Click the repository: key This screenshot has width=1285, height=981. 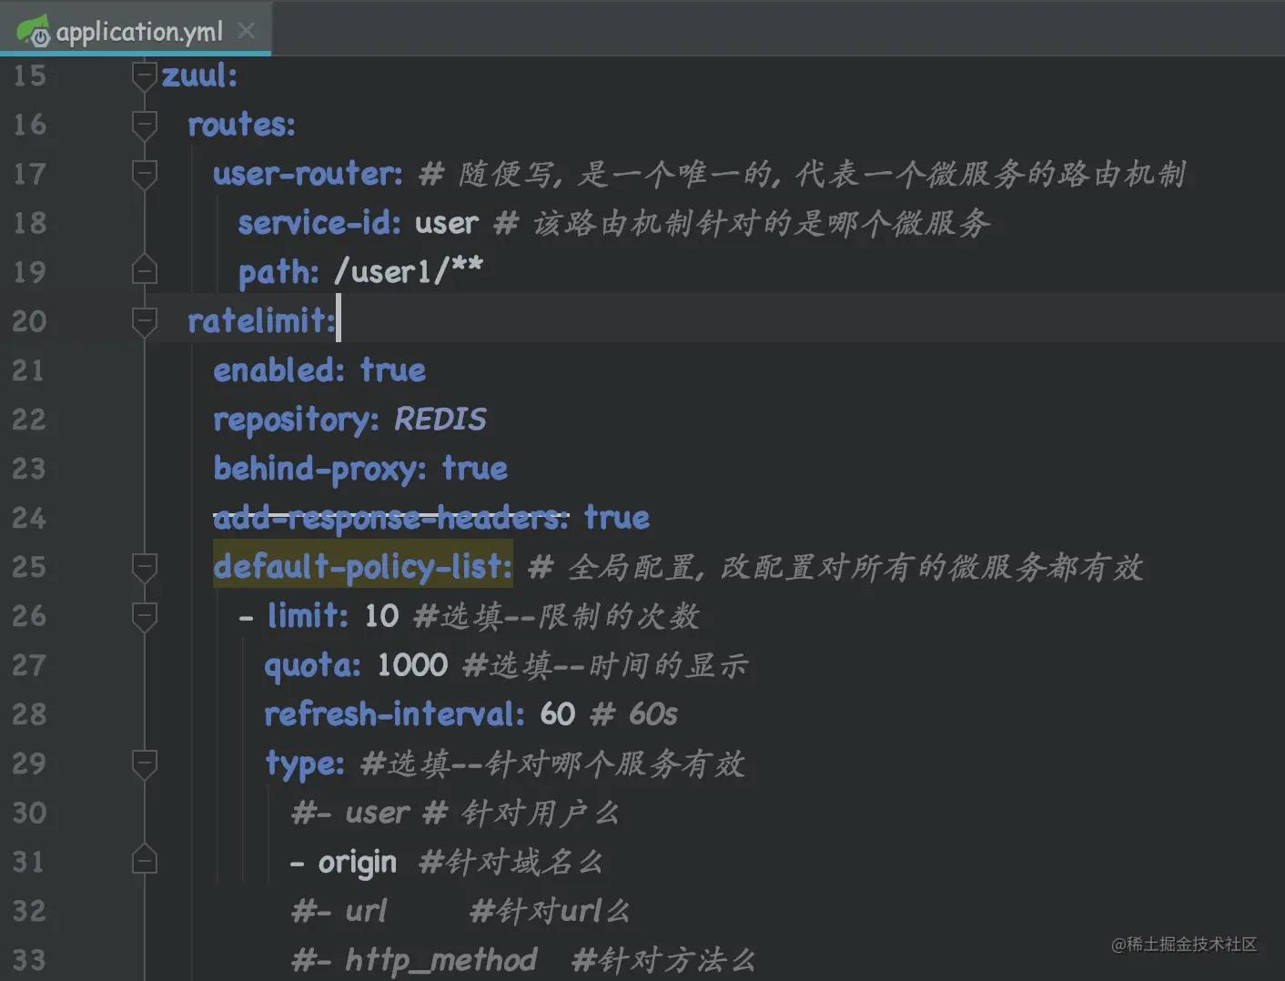[296, 420]
